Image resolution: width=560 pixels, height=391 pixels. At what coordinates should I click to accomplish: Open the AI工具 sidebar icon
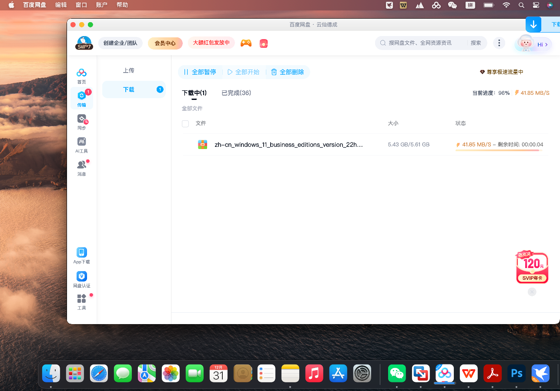pyautogui.click(x=81, y=145)
